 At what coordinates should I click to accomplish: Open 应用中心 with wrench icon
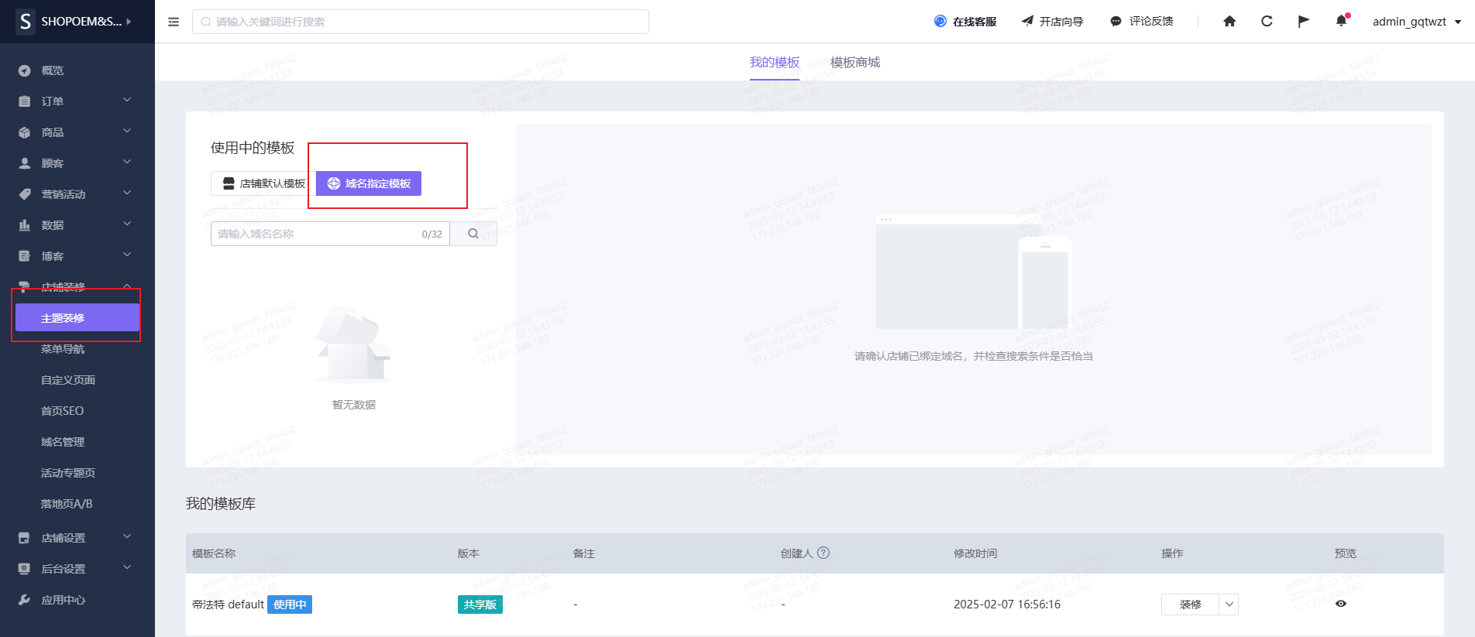[x=53, y=600]
